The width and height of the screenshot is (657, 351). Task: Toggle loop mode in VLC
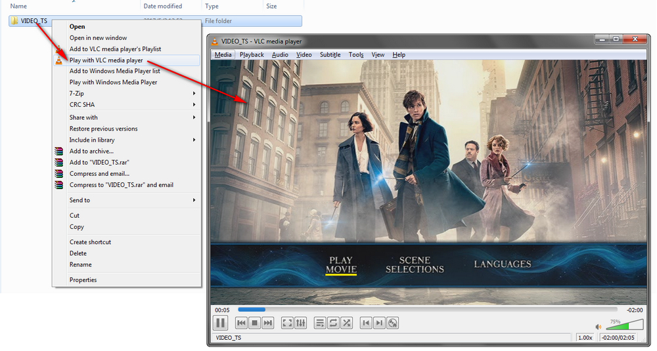[x=333, y=323]
